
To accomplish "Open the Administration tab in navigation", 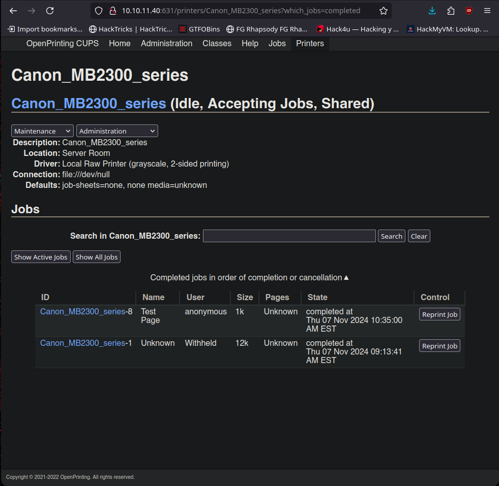I will point(166,44).
